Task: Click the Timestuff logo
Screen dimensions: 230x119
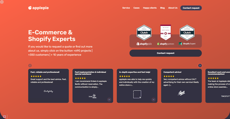Action: 225,96
